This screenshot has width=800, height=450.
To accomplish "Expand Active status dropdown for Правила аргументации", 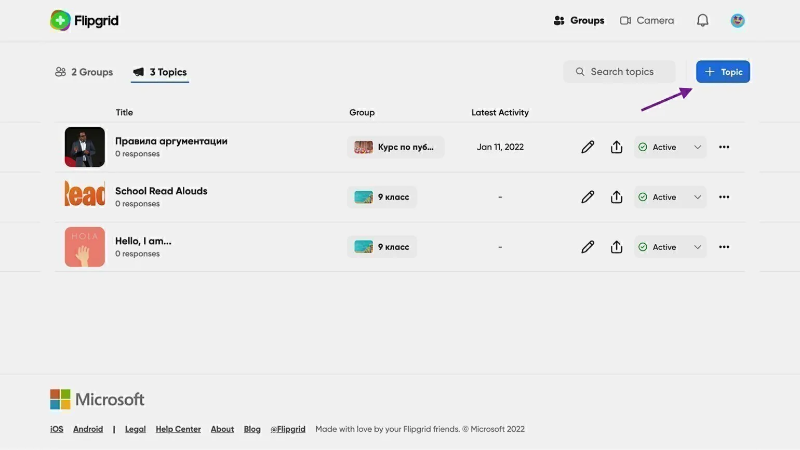I will (x=697, y=147).
